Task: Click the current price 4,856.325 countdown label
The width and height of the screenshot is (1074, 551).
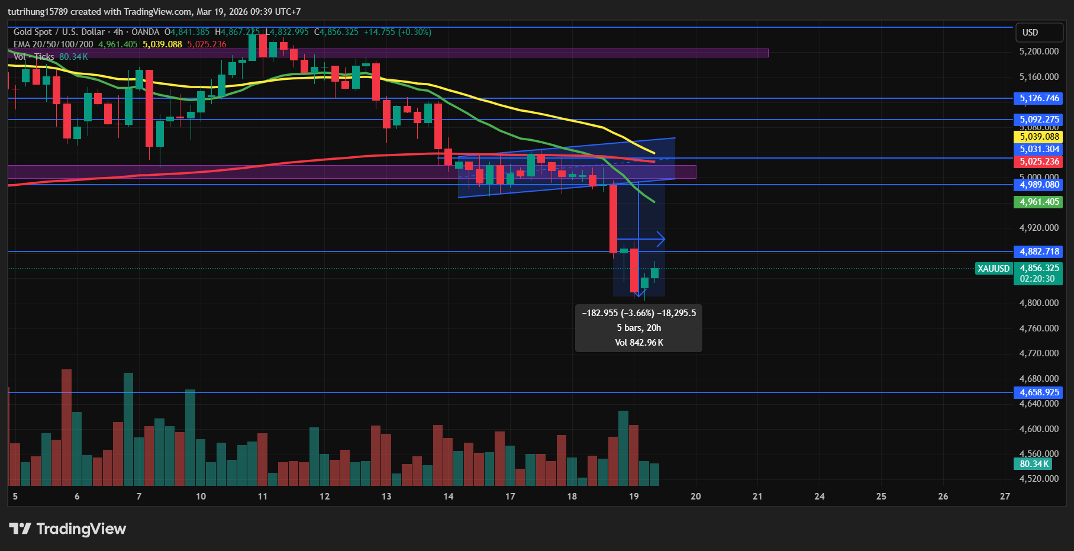Action: point(1038,273)
